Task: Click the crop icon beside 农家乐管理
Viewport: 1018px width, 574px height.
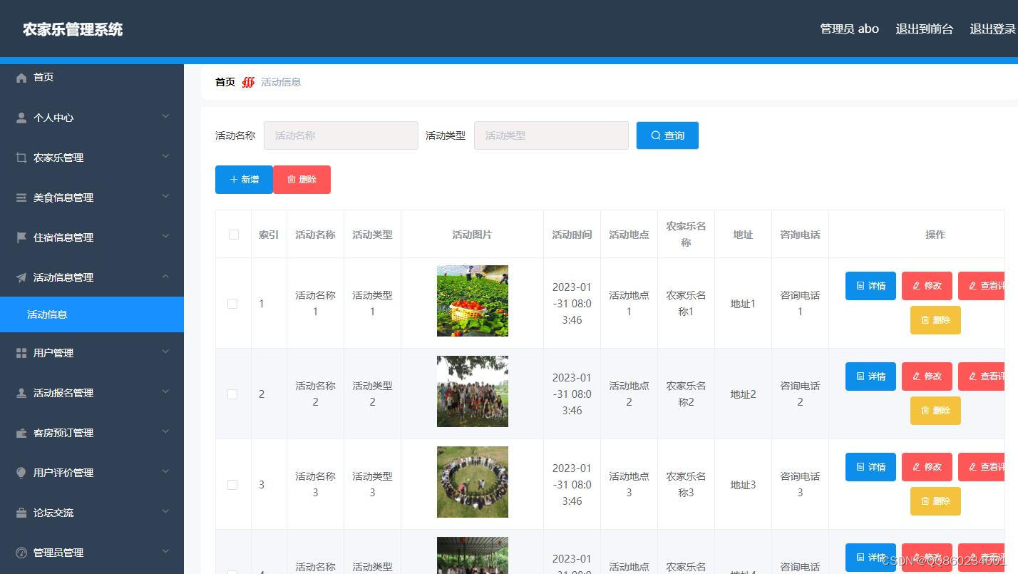Action: point(21,158)
